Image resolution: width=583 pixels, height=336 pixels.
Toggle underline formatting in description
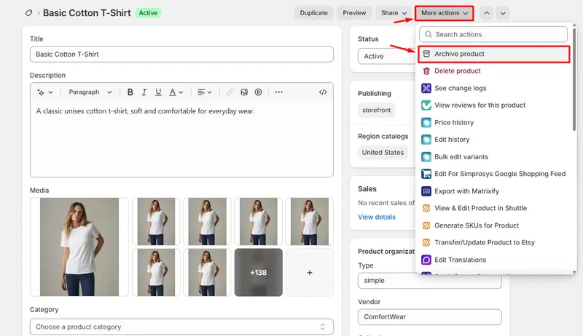pyautogui.click(x=158, y=92)
